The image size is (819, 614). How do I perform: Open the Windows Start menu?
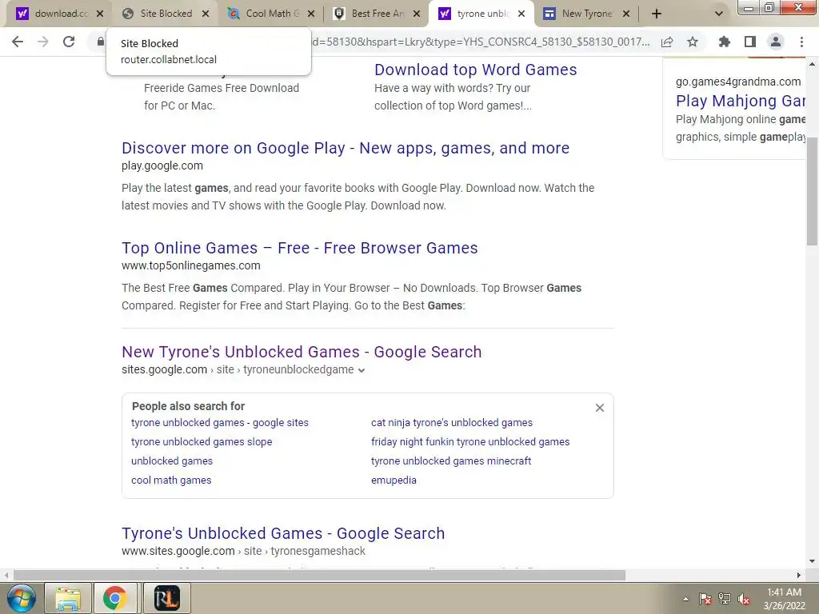click(x=21, y=598)
